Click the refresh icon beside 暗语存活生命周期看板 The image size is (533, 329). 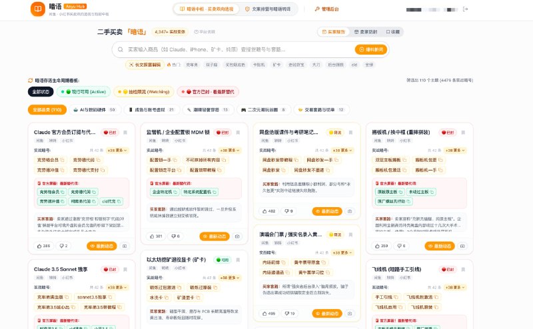[x=30, y=81]
